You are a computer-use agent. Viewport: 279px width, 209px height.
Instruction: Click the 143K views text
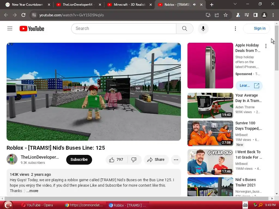pos(19,174)
